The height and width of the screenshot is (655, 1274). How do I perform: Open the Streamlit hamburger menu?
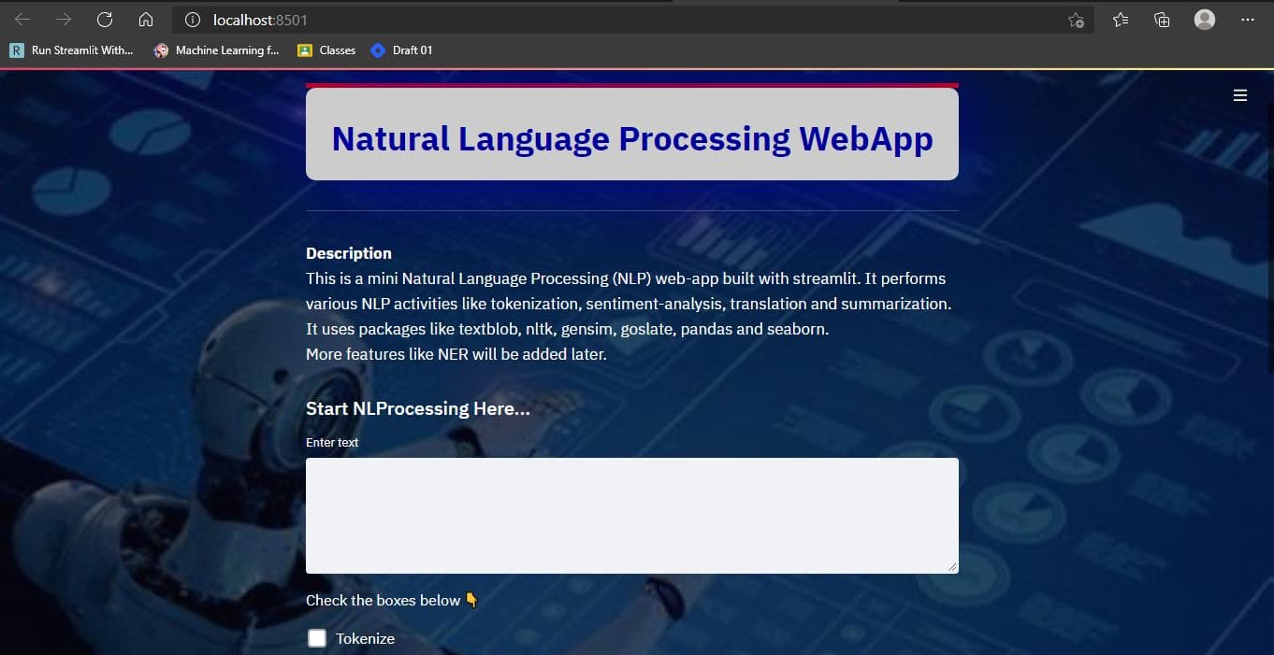pos(1239,95)
